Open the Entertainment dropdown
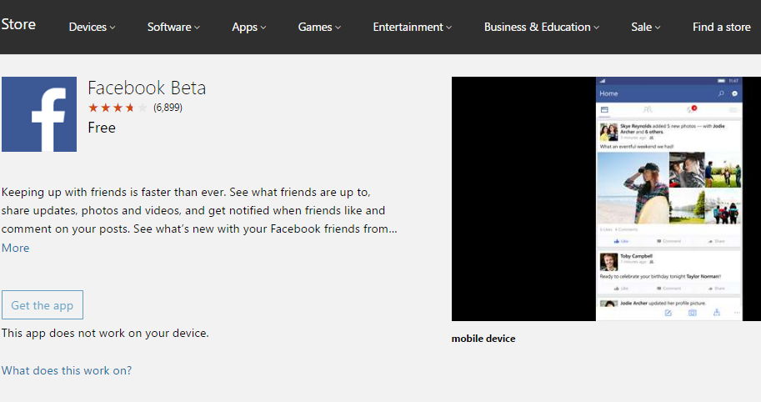The image size is (761, 402). (412, 28)
